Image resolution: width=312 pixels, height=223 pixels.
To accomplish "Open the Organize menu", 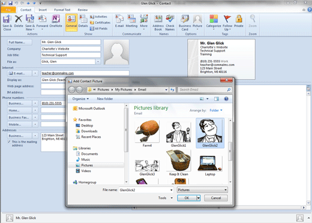I will (x=80, y=99).
